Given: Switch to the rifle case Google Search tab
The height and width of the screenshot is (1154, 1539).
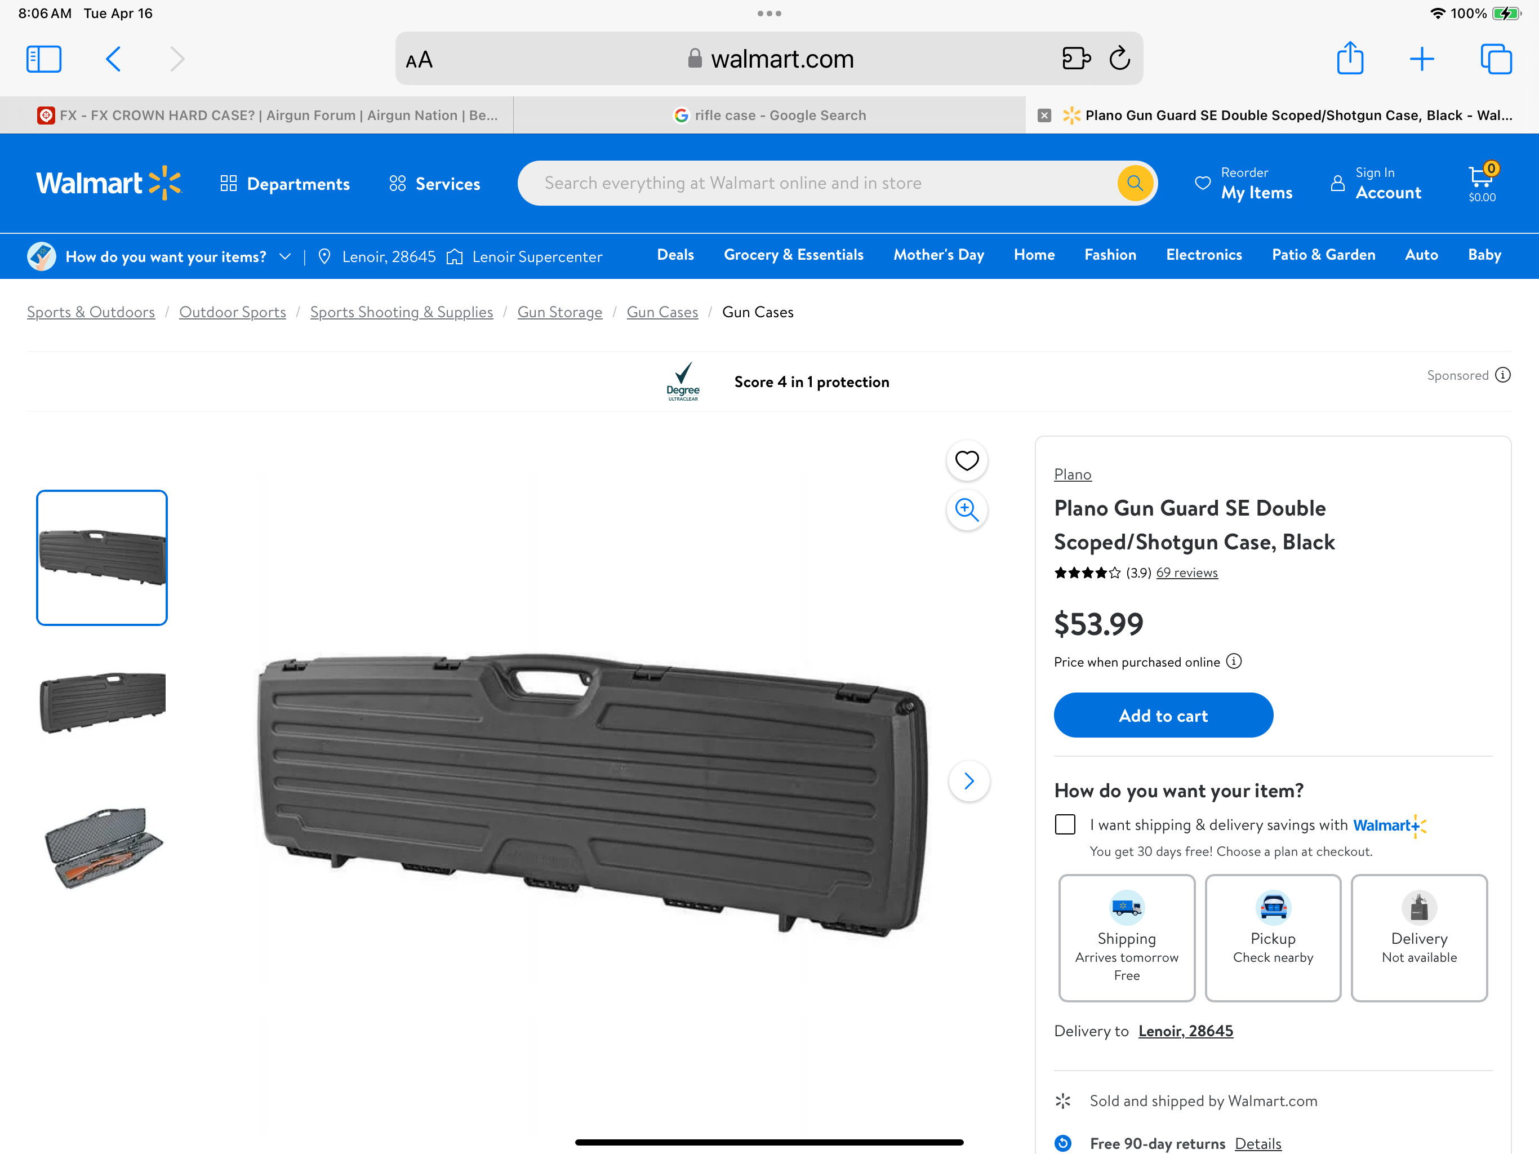Looking at the screenshot, I should 769,115.
